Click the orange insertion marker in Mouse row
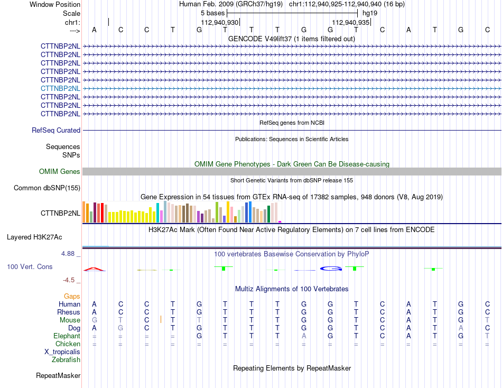 [x=161, y=319]
